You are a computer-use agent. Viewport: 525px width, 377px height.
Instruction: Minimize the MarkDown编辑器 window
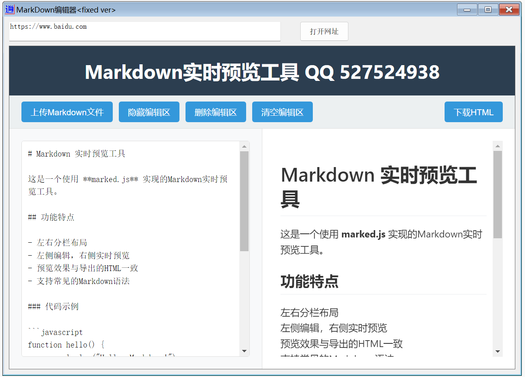(467, 9)
